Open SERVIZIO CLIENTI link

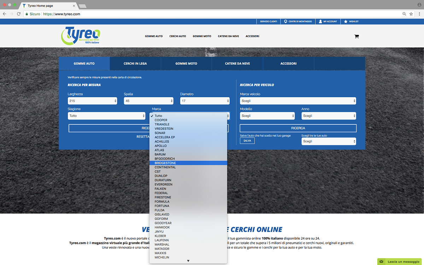tap(269, 22)
